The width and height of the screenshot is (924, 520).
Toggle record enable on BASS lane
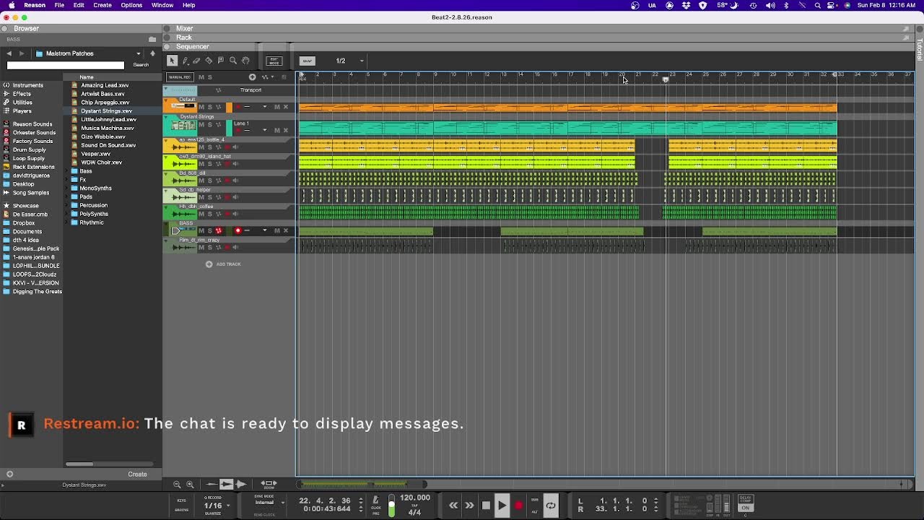(x=238, y=230)
